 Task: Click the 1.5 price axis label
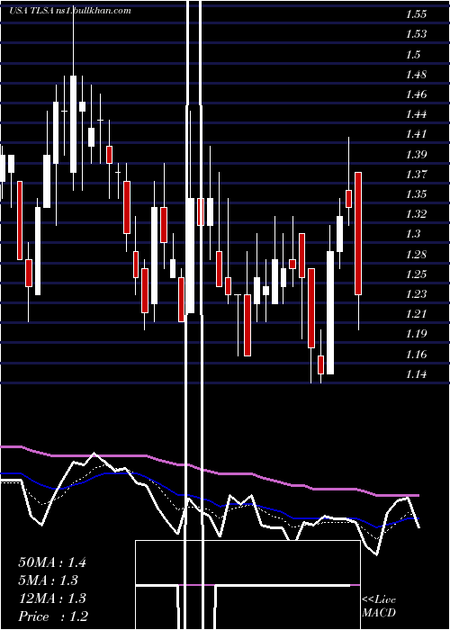pyautogui.click(x=413, y=54)
